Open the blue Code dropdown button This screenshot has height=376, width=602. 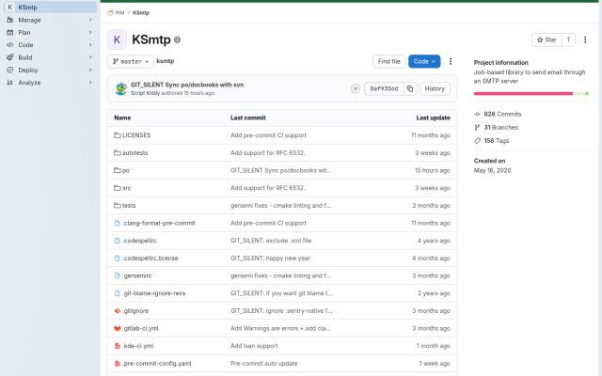(x=424, y=61)
